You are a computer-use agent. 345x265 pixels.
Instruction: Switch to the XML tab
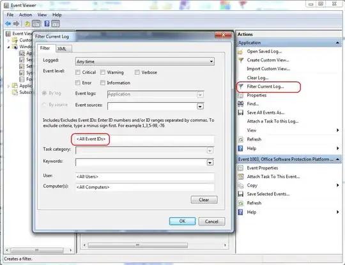(x=62, y=49)
